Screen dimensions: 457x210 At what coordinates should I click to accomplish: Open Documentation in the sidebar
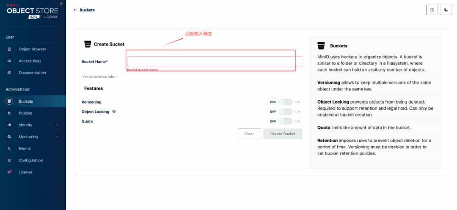[32, 73]
